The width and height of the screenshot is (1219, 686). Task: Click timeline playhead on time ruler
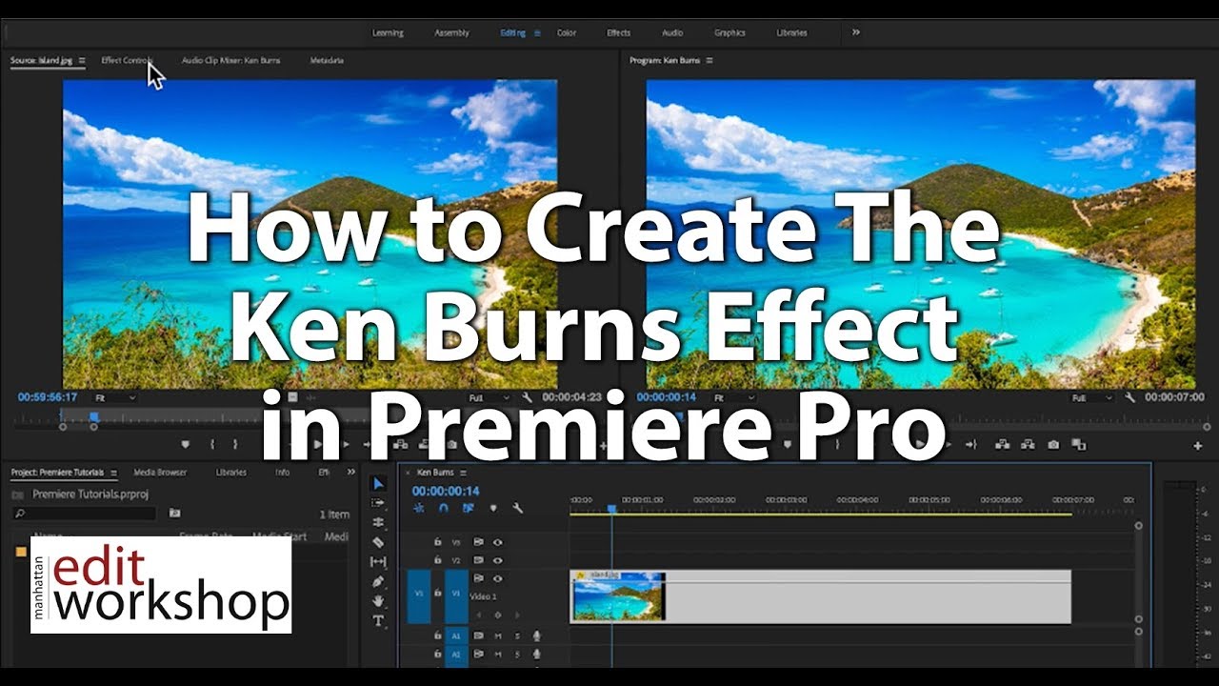pyautogui.click(x=611, y=510)
